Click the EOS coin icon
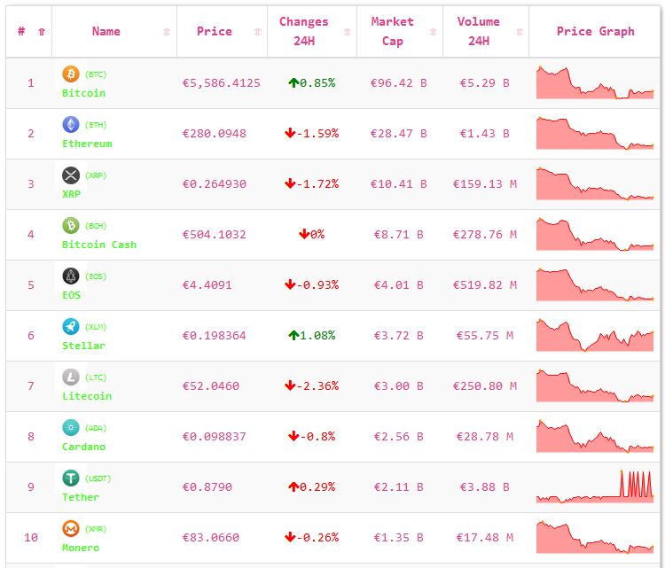The width and height of the screenshot is (665, 568). tap(71, 276)
